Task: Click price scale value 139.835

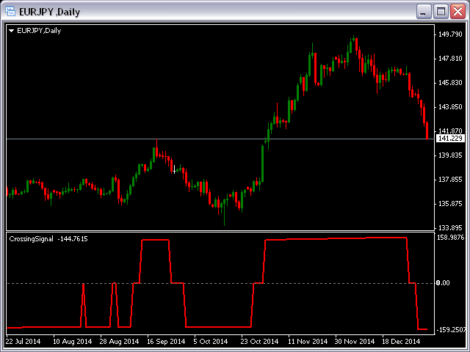Action: point(450,155)
